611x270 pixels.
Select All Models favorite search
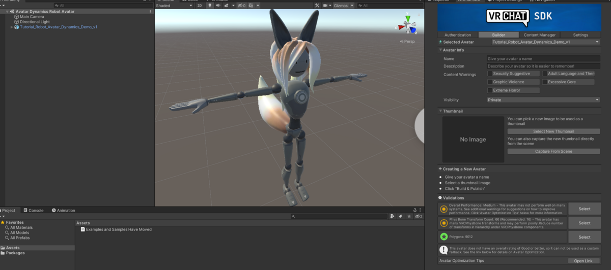19,232
